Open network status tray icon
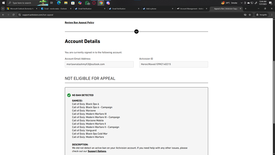 (x=252, y=3)
